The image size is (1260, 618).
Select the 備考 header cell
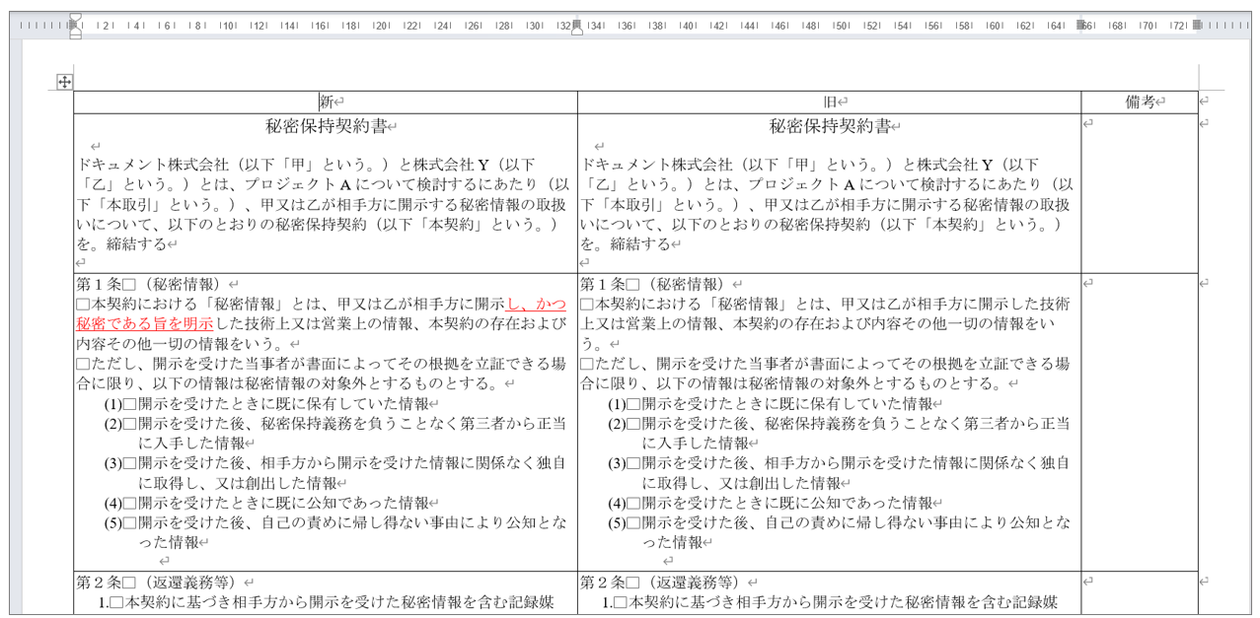click(x=1140, y=102)
